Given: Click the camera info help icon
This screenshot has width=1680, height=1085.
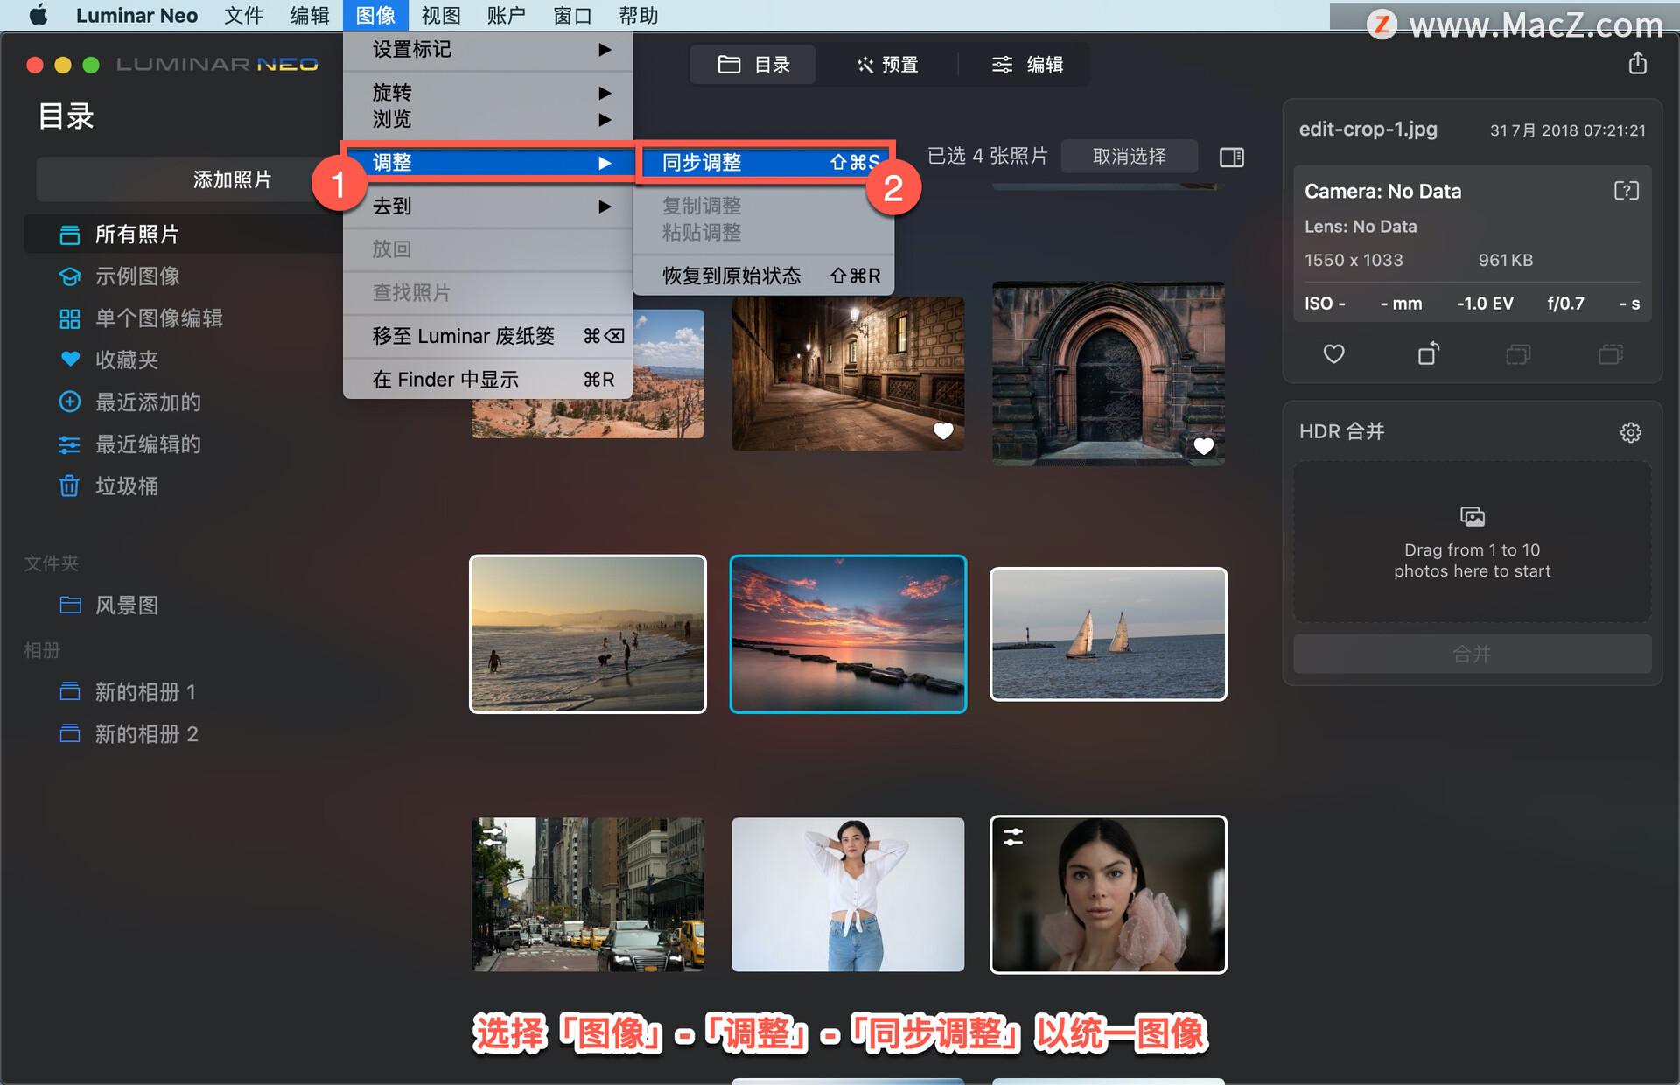Looking at the screenshot, I should pos(1626,191).
